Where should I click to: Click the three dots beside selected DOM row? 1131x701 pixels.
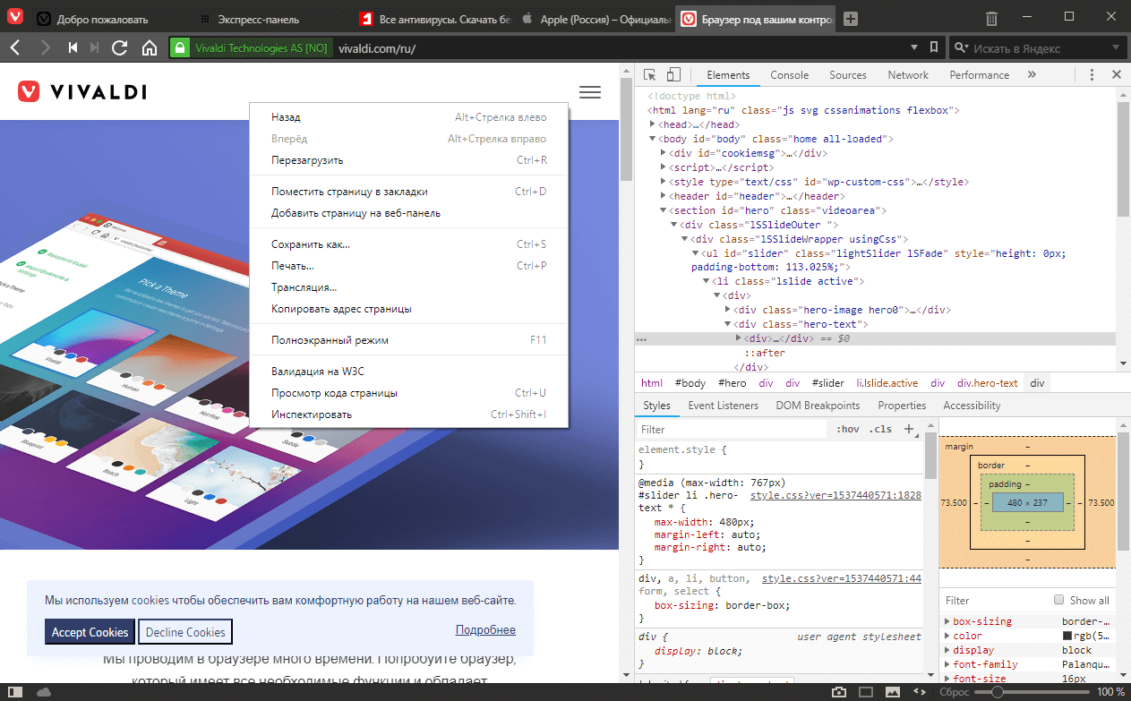pyautogui.click(x=641, y=339)
